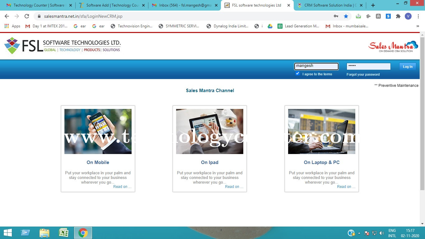Open the Inbox - mumbaisale... bookmark

[347, 26]
